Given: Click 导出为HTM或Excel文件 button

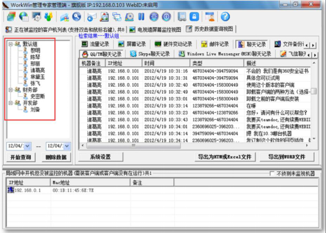Looking at the screenshot, I should coord(225,157).
